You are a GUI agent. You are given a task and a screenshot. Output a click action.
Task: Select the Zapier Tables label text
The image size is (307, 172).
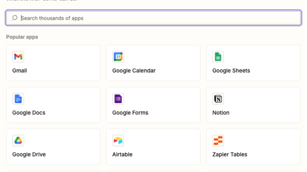tap(230, 154)
